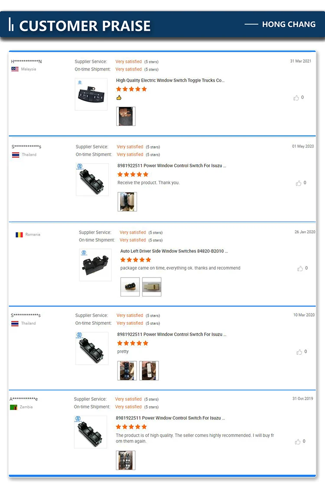Open first photo in Romania review

pyautogui.click(x=130, y=287)
